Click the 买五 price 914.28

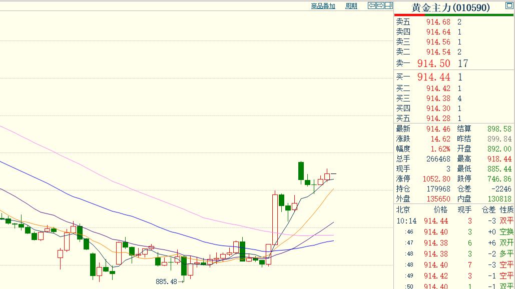438,118
